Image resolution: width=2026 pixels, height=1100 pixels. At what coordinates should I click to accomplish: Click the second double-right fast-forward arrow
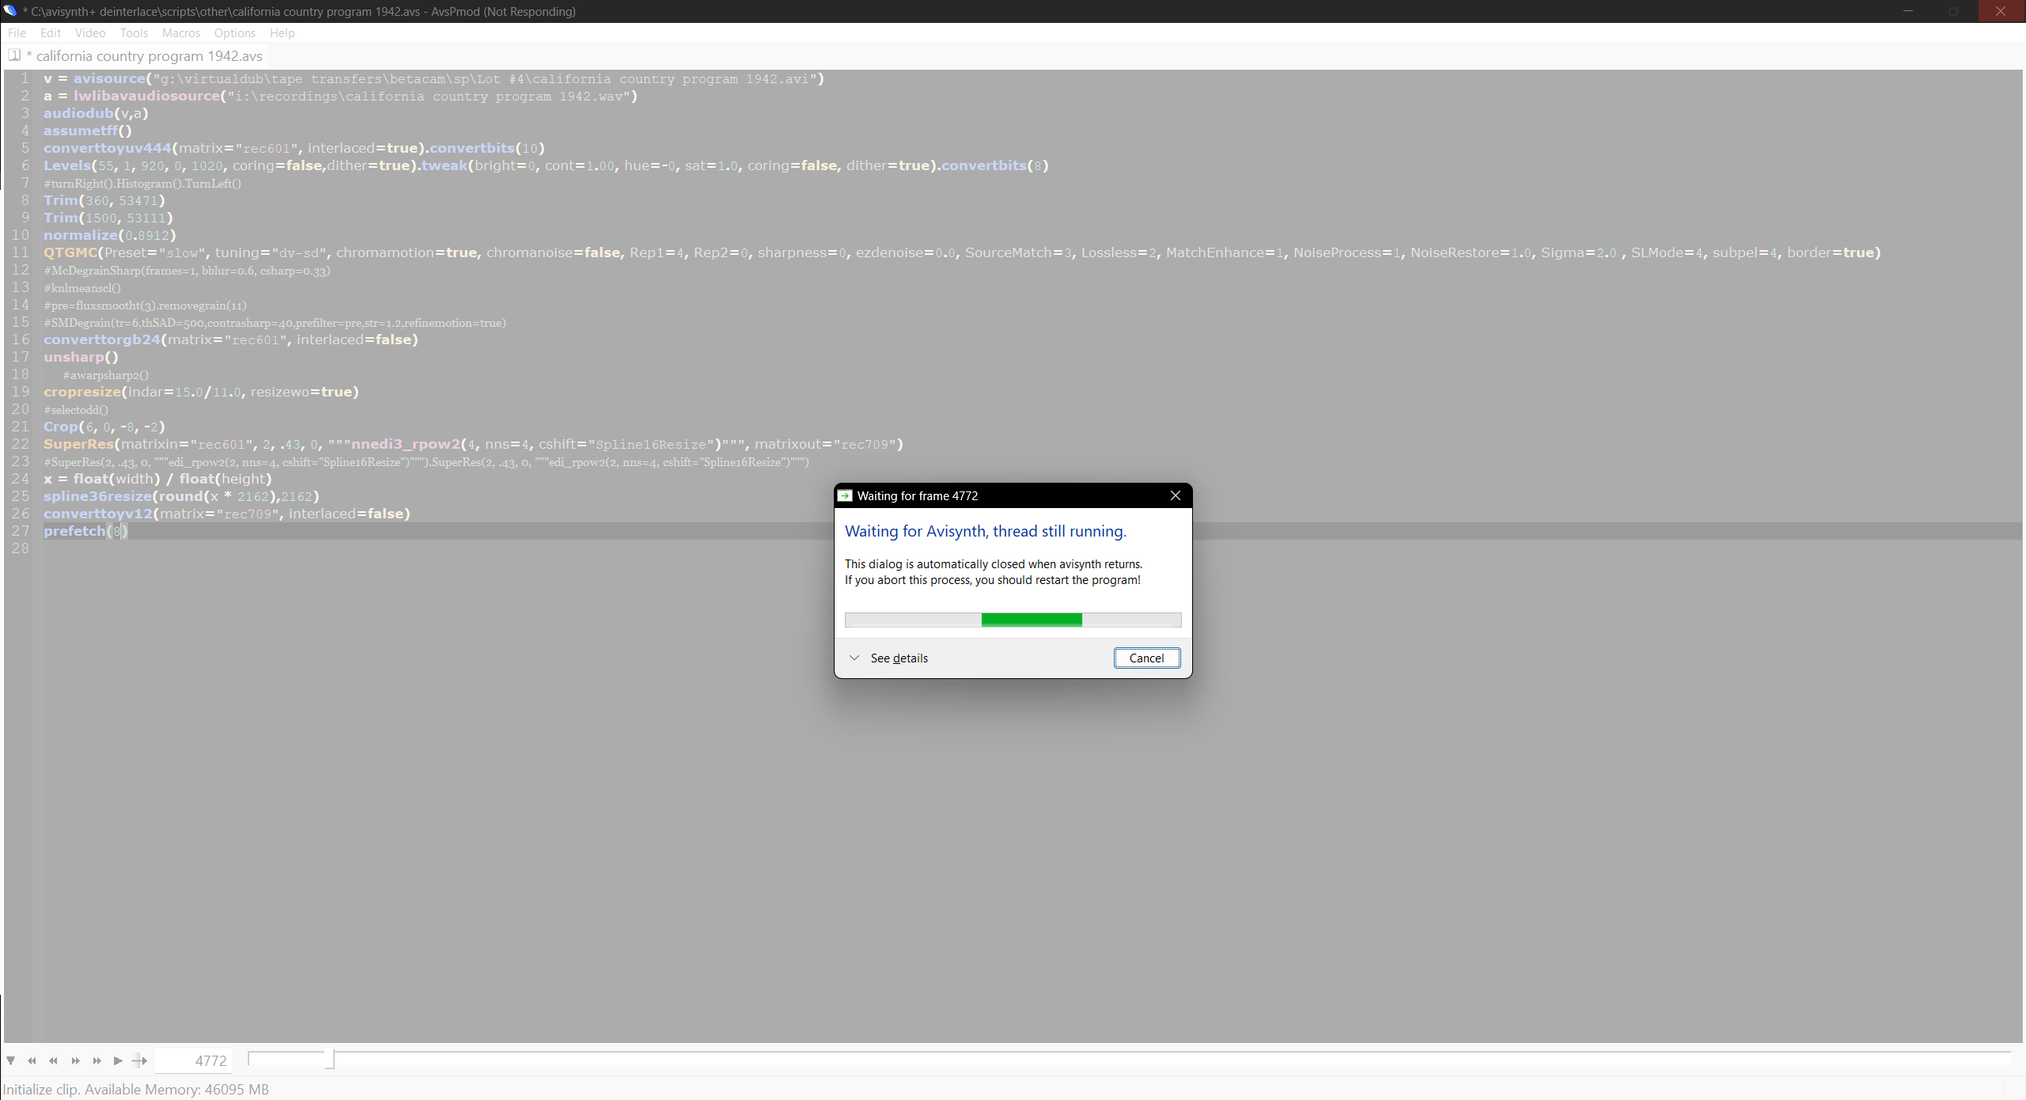click(x=97, y=1060)
